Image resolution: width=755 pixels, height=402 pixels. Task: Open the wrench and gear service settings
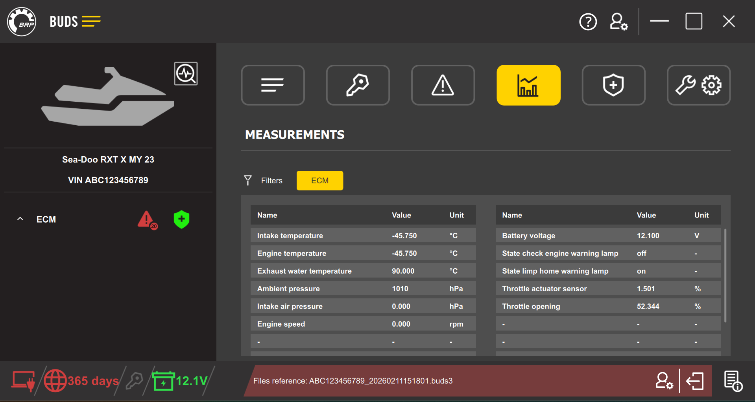[x=699, y=85]
